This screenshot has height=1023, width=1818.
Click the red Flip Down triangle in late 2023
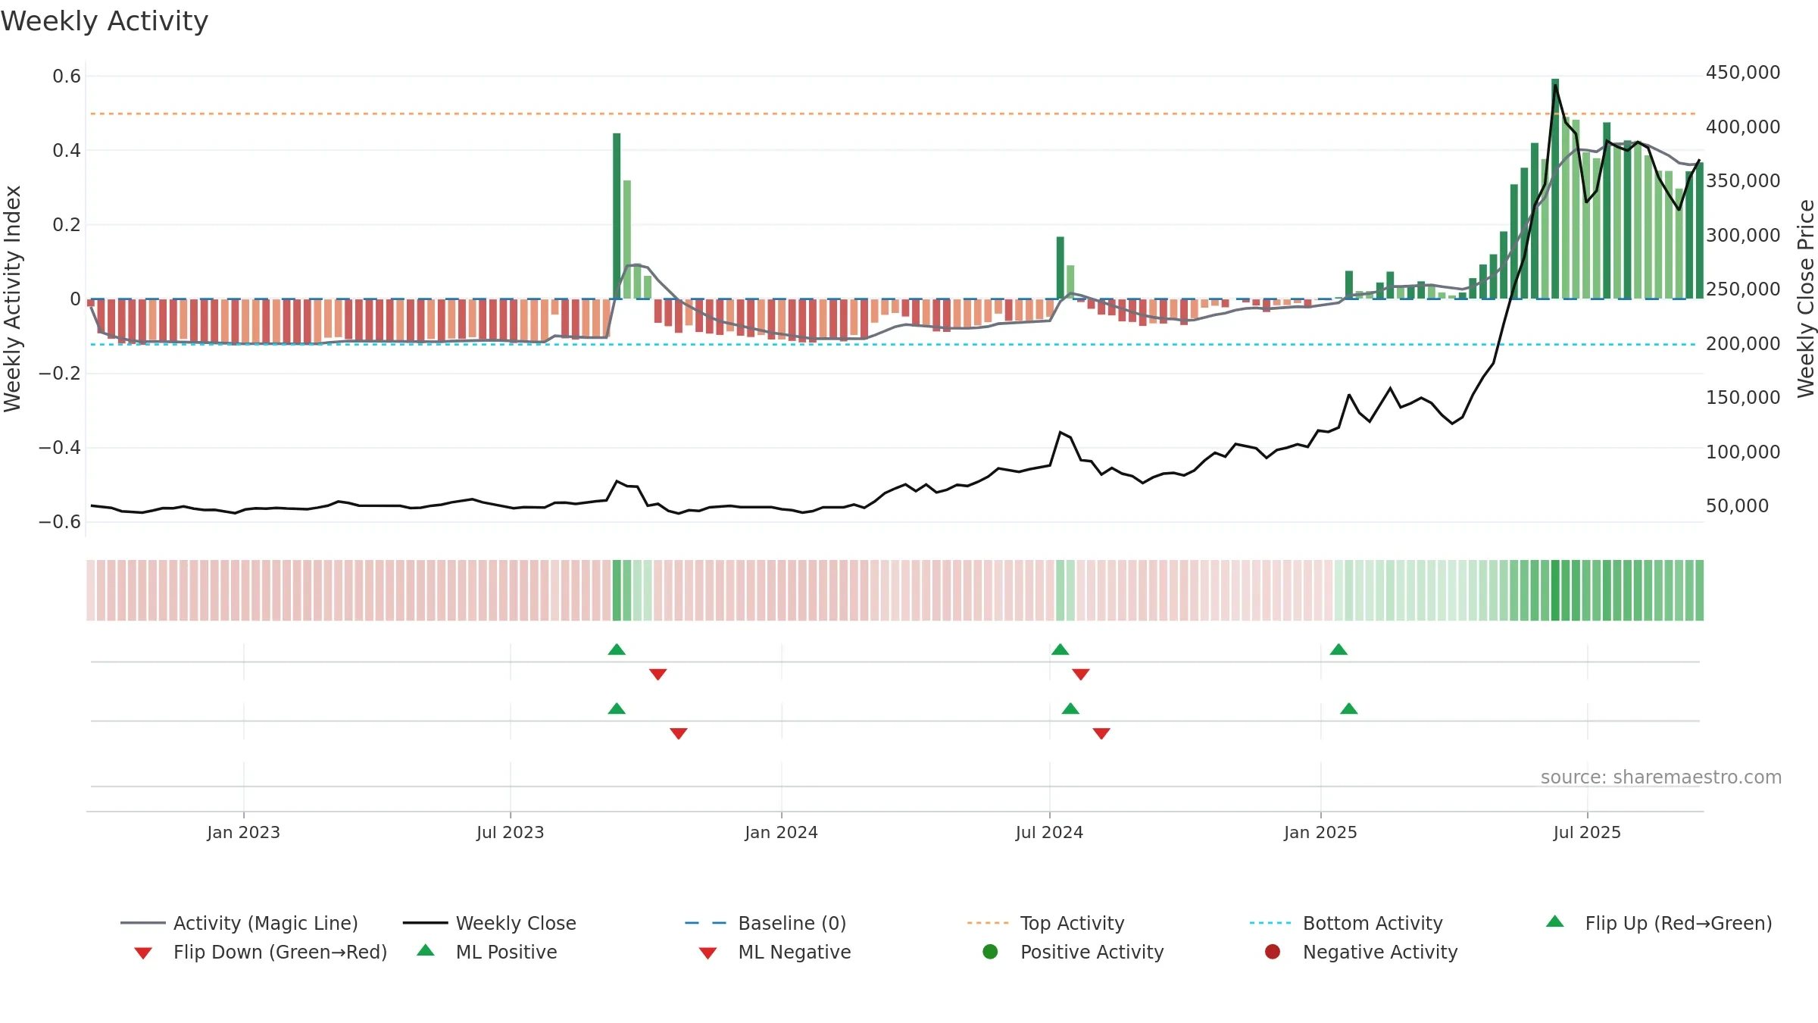(658, 674)
